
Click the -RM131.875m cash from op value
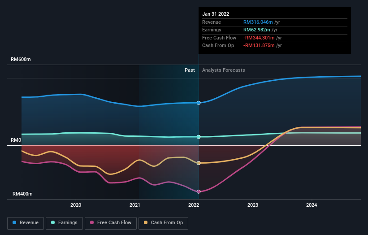click(259, 46)
